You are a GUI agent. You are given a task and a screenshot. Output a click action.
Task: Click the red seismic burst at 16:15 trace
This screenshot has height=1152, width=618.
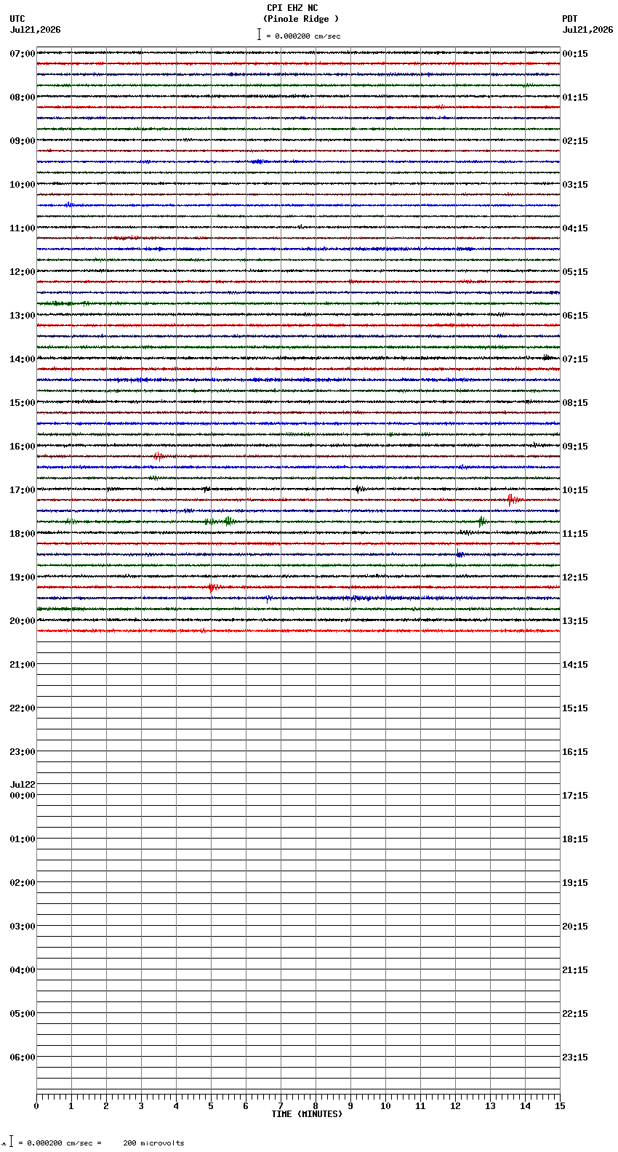(158, 456)
